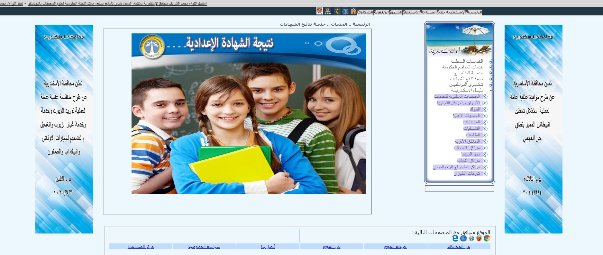Click the Chrome browser icon in footer

coord(487,238)
